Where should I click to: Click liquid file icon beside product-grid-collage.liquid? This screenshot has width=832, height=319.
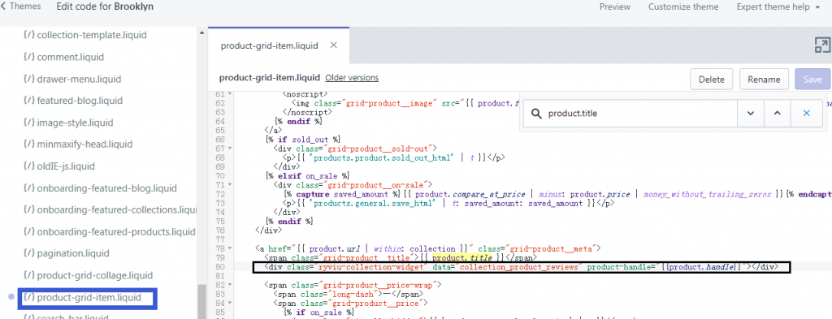(29, 275)
